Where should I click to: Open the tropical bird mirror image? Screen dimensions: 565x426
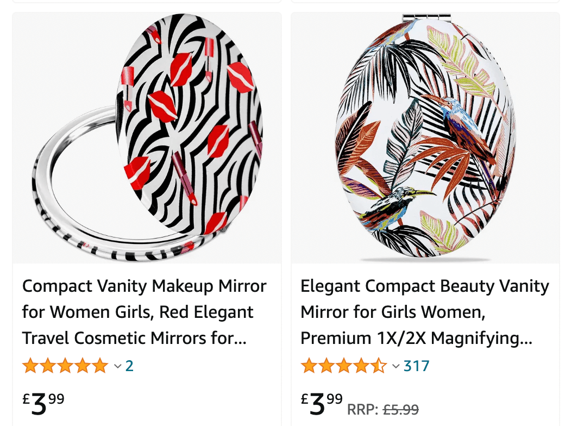425,138
